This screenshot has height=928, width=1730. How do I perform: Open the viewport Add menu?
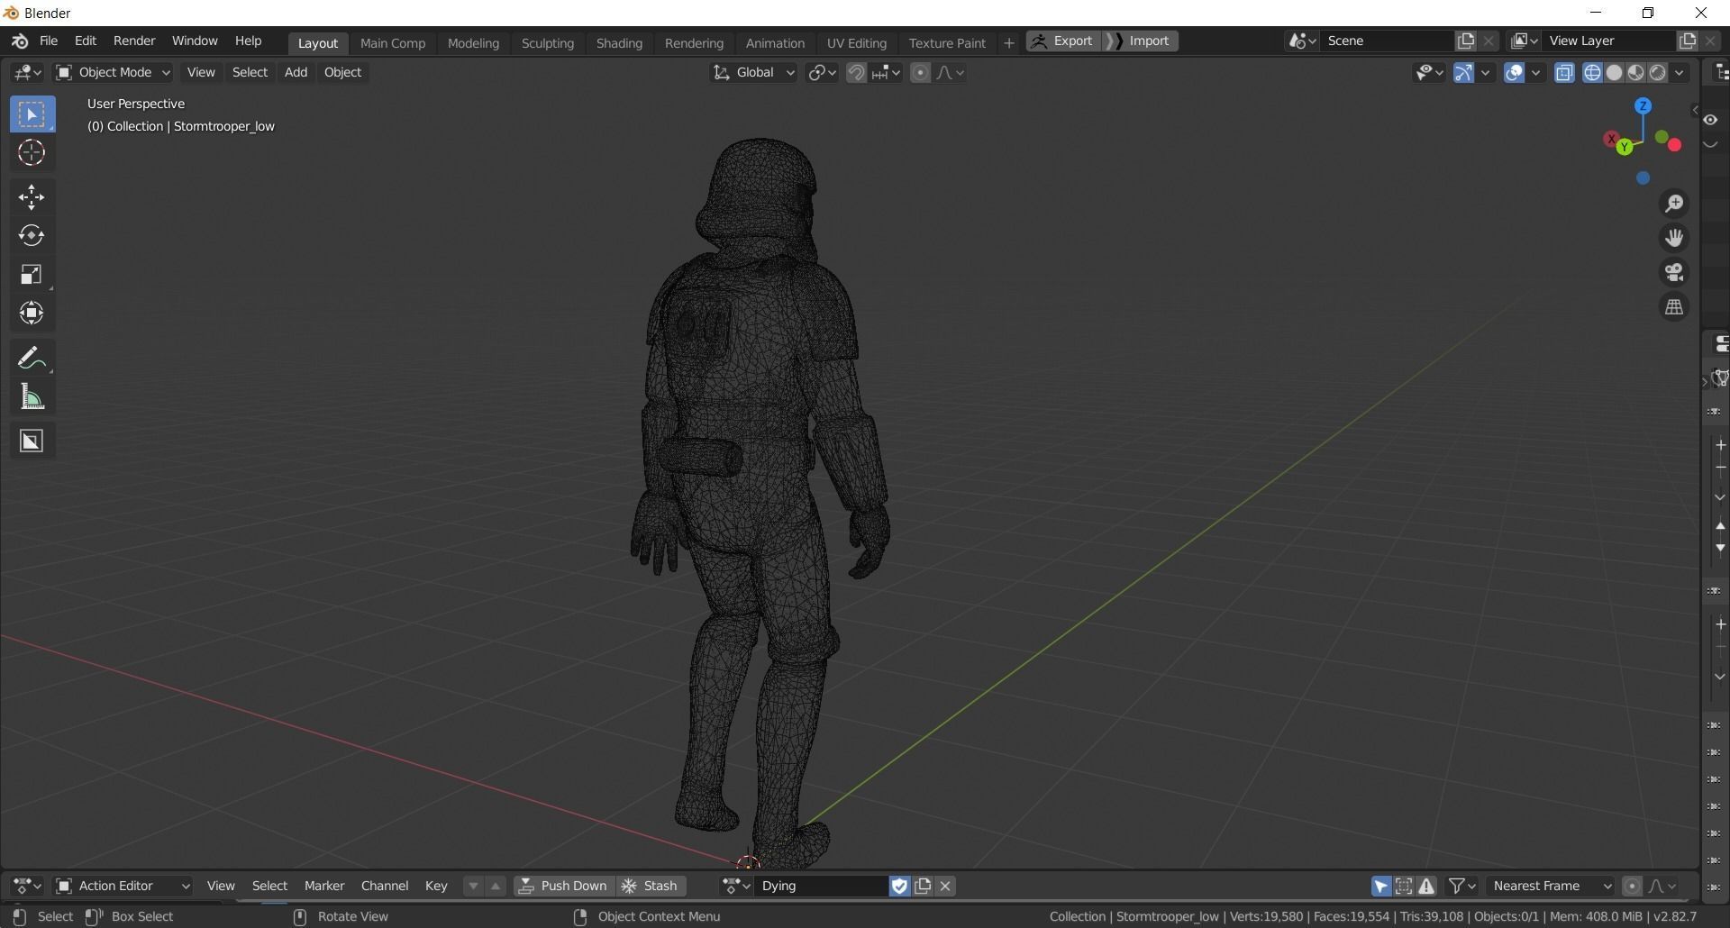coord(296,73)
